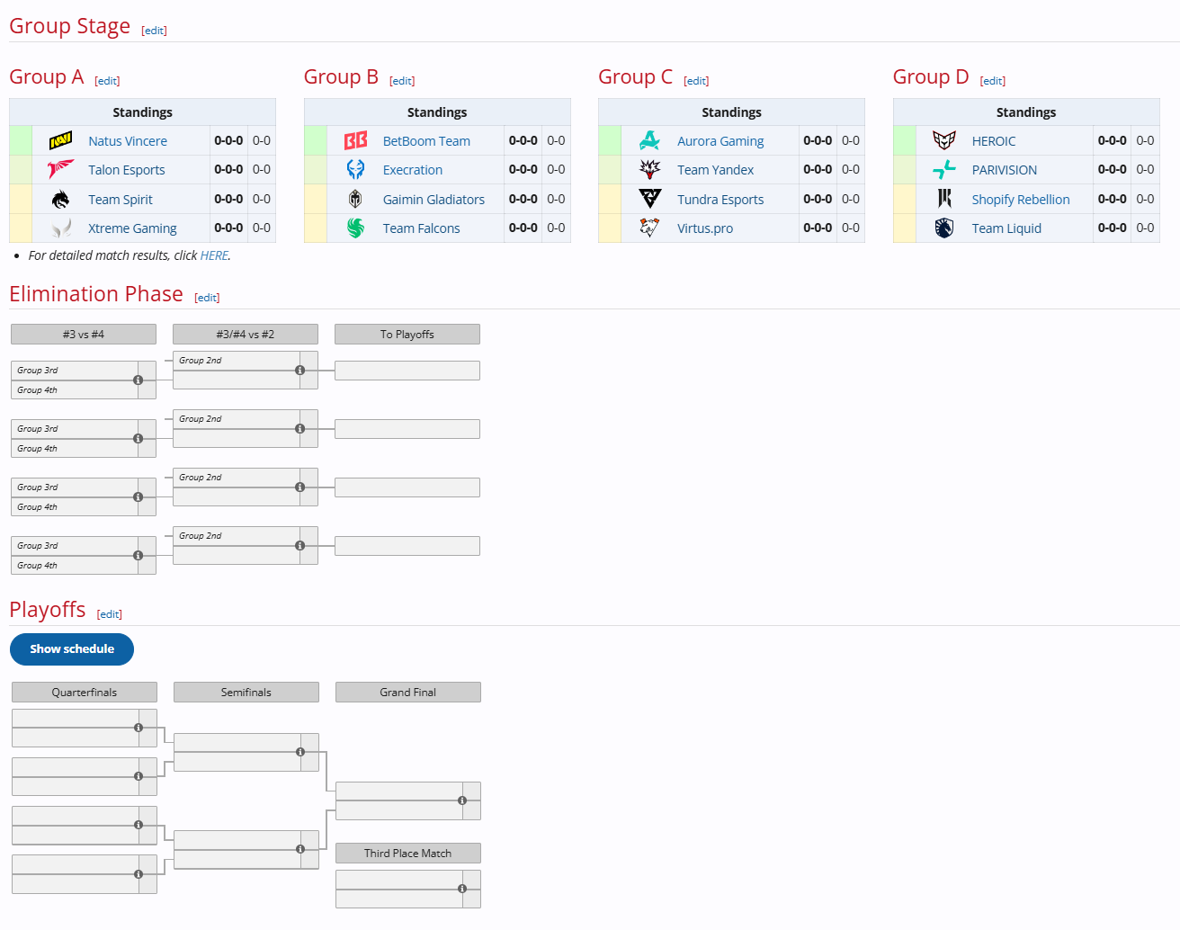Open the Shopify Rebellion link
Screen dimensions: 1180x930
1021,200
